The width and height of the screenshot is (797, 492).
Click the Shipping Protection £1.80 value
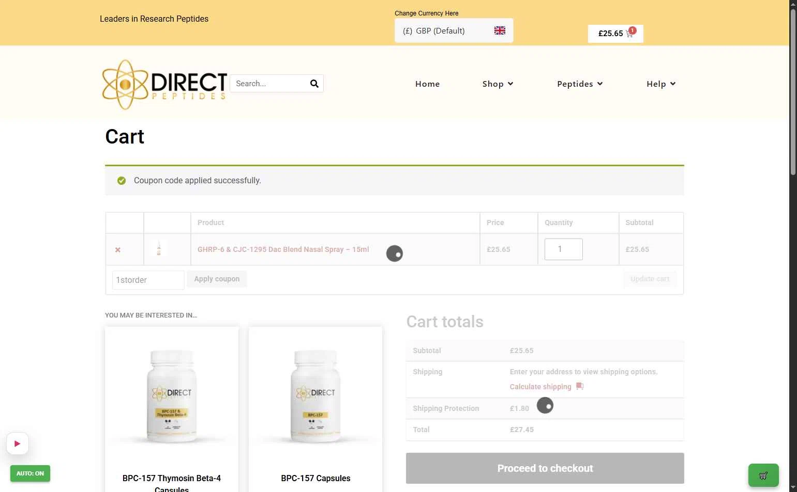point(519,408)
